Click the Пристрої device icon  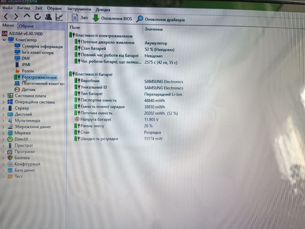10,145
